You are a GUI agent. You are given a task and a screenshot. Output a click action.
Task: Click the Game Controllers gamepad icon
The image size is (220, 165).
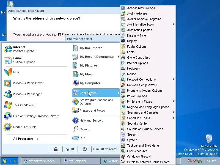(x=123, y=57)
